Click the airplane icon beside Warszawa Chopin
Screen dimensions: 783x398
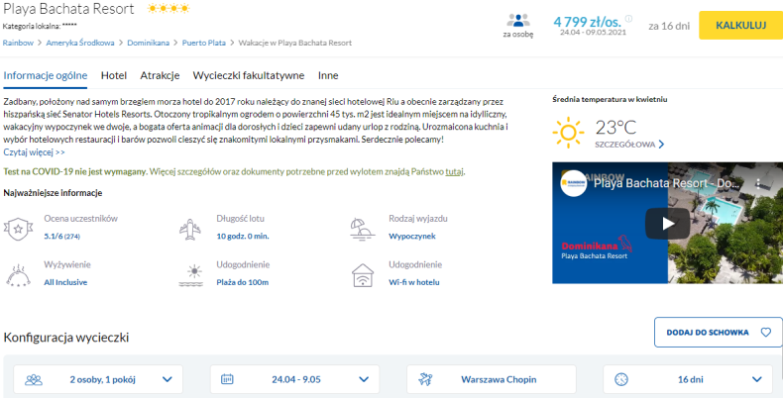425,379
